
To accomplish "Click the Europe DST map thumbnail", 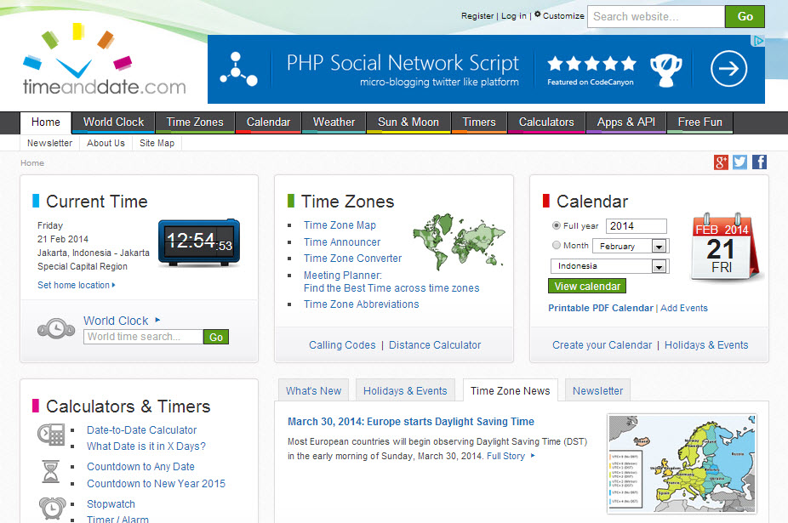I will pos(682,463).
